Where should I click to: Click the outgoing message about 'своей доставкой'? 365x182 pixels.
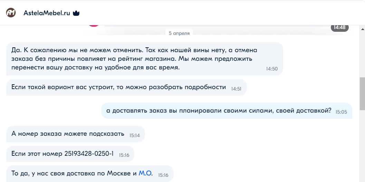click(x=219, y=111)
